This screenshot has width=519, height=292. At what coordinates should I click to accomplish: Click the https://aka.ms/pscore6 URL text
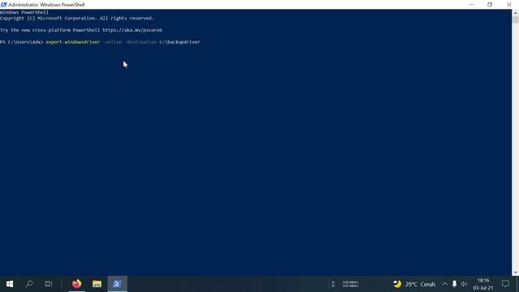click(x=132, y=30)
